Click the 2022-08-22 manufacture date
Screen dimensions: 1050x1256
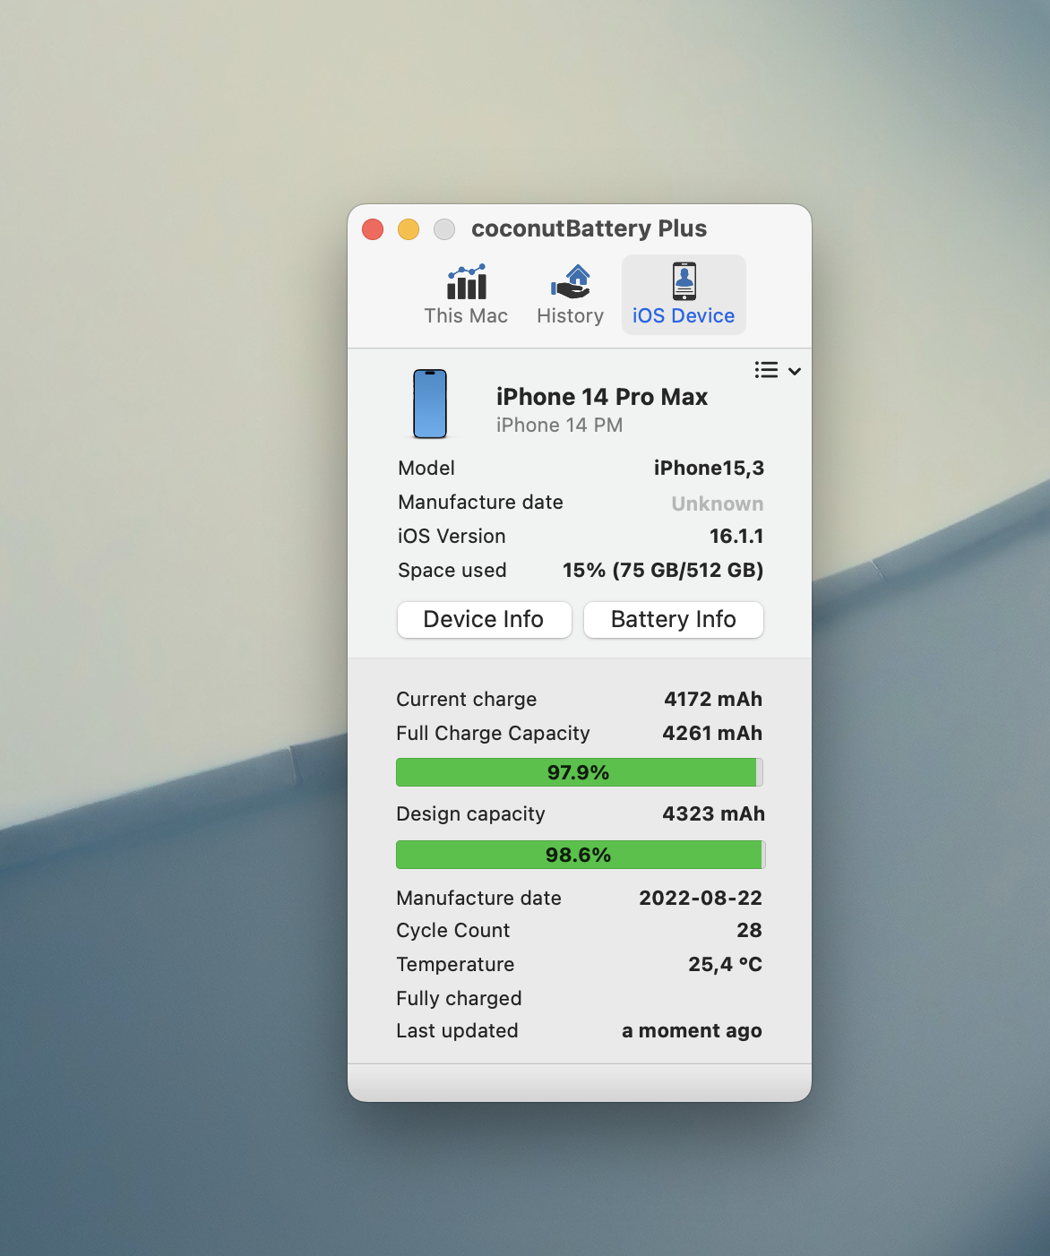tap(701, 898)
